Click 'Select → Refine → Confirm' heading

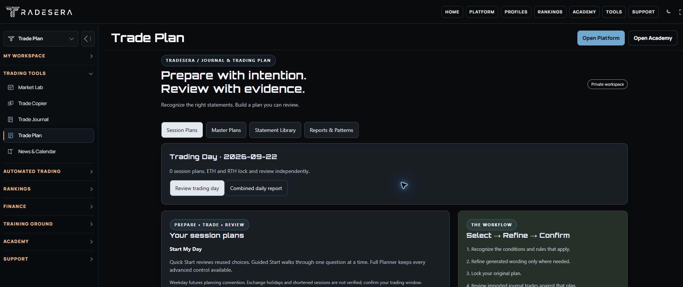tap(518, 236)
